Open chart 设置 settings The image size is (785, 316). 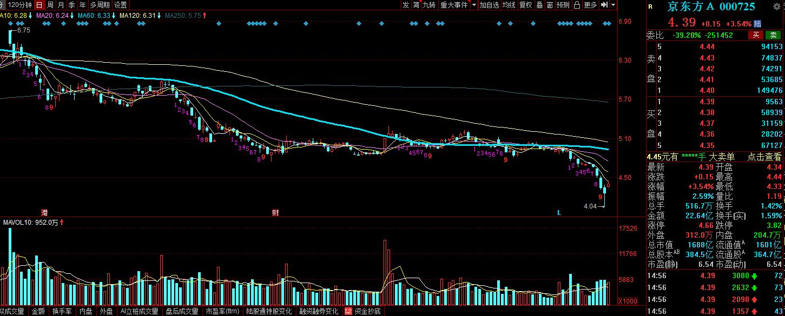120,5
